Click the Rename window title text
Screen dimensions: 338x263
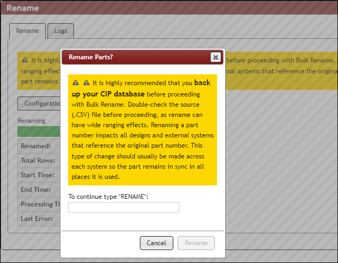tap(23, 8)
